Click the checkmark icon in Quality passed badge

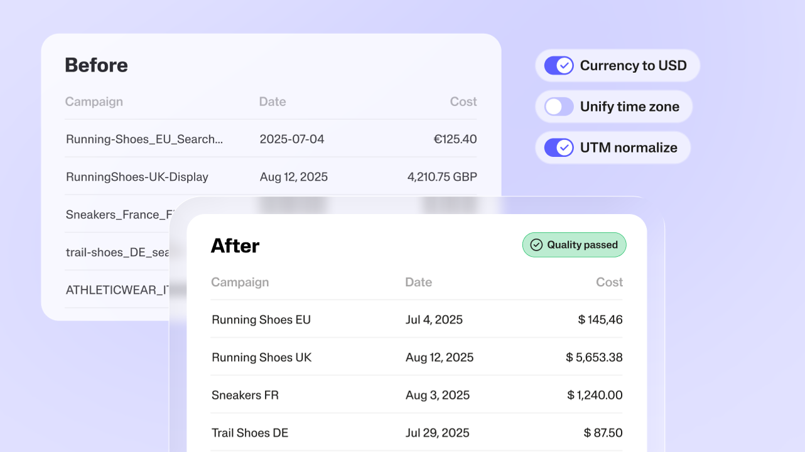click(x=536, y=245)
